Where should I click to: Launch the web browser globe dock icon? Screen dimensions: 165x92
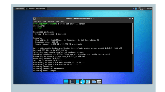[x=82, y=82]
